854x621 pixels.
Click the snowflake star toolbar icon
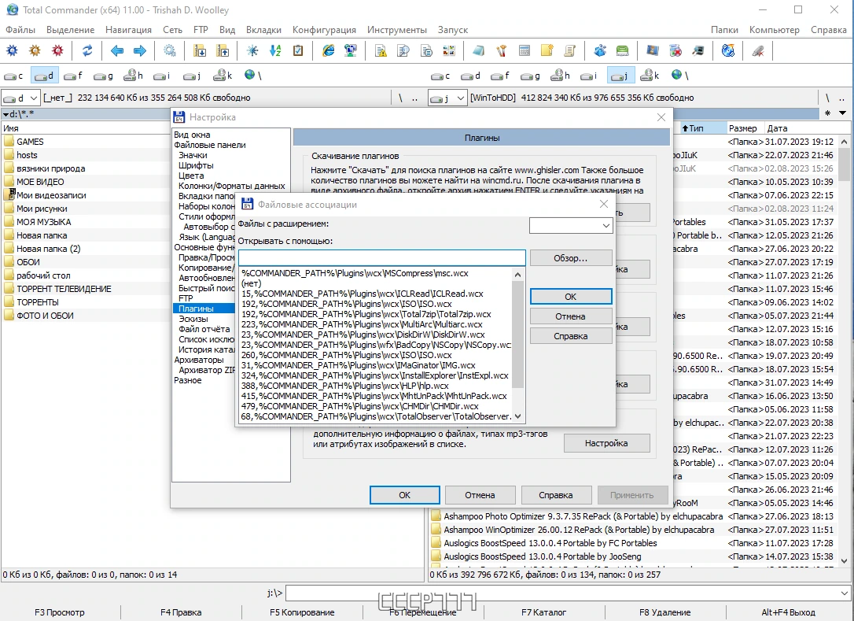(252, 50)
